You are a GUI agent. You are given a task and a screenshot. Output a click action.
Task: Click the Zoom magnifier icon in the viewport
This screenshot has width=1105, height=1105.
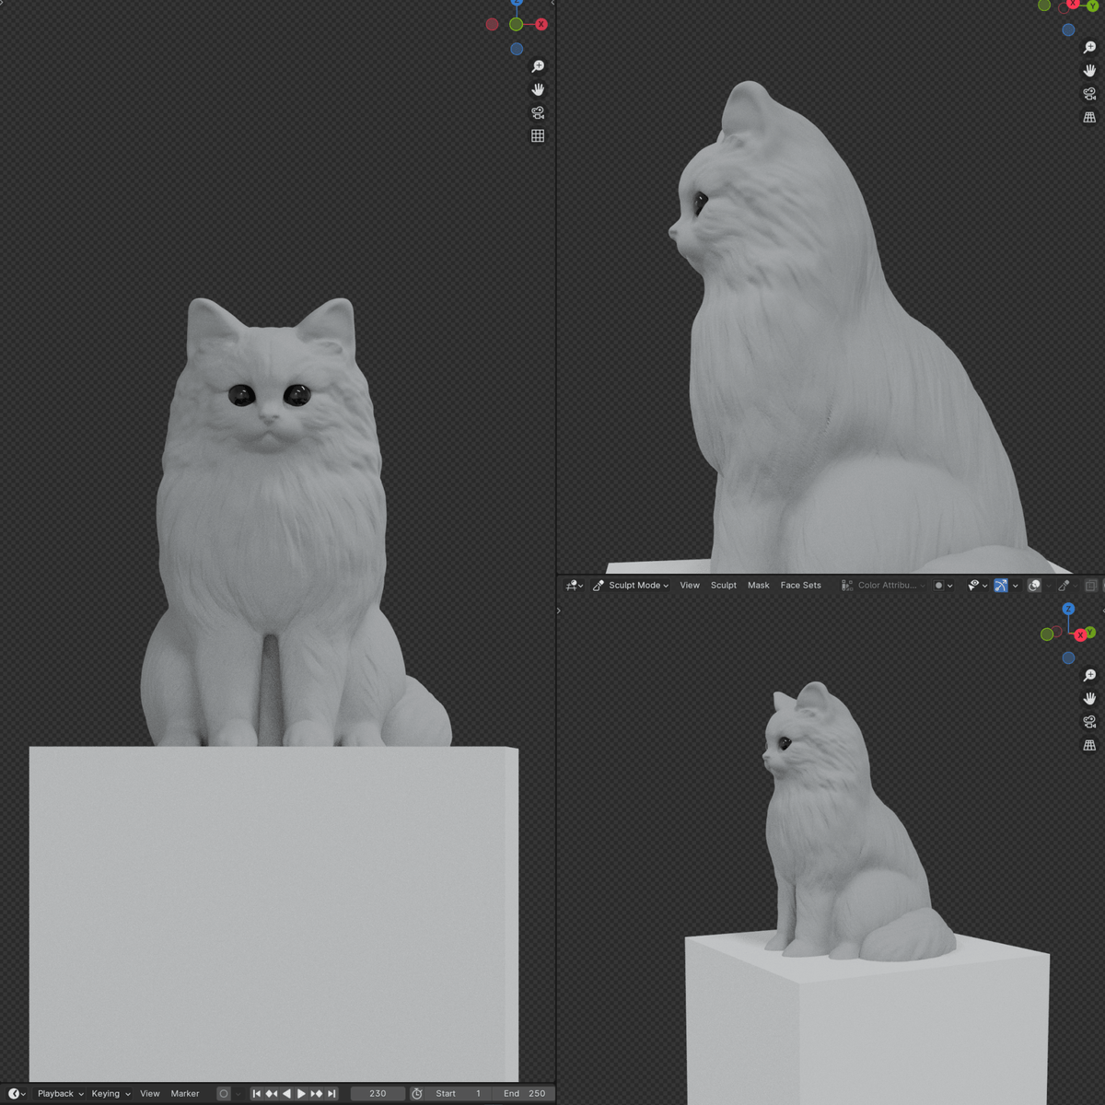tap(539, 65)
